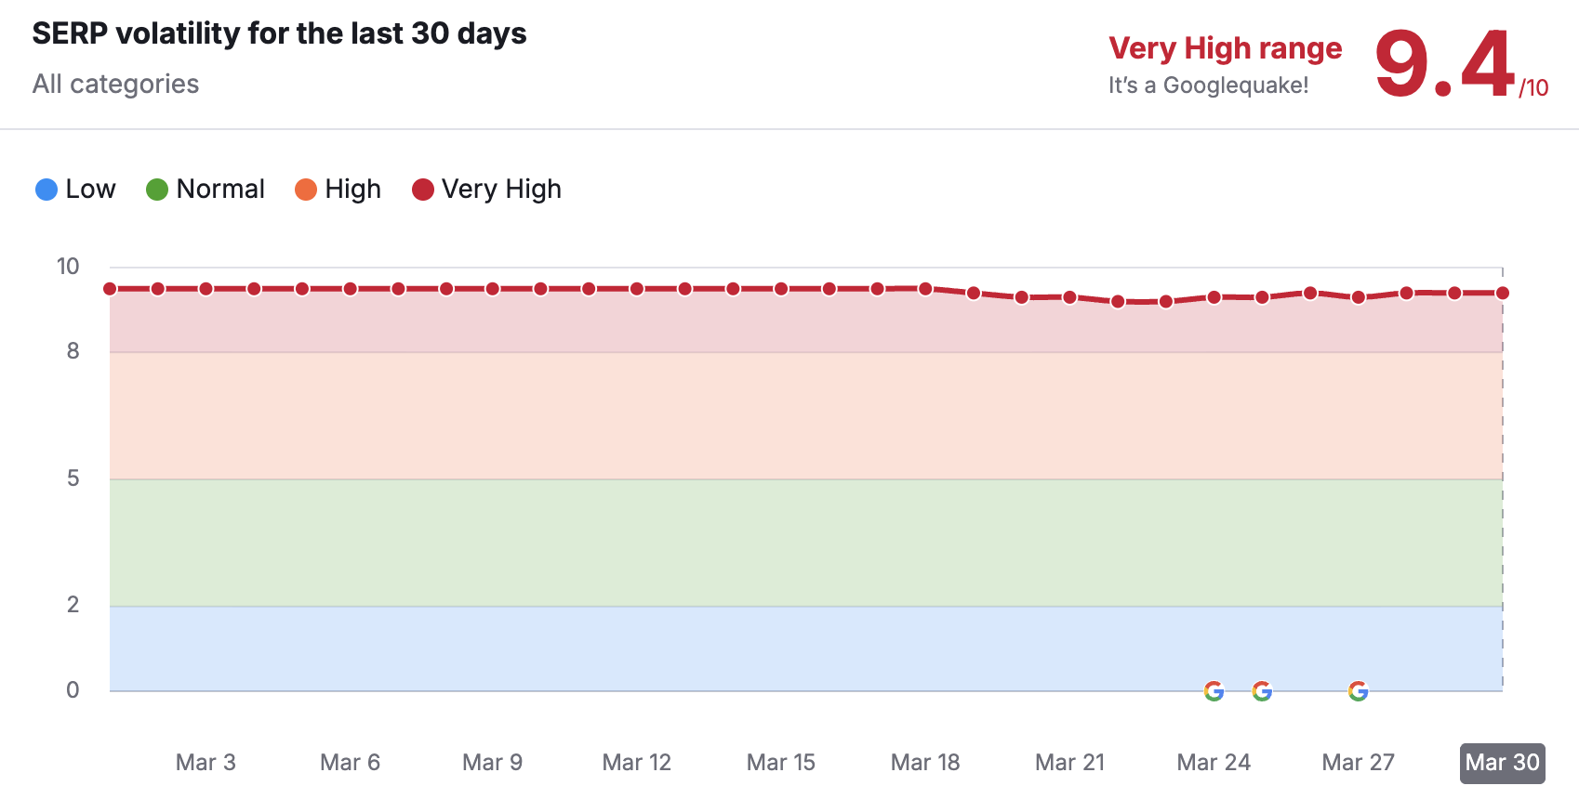The image size is (1579, 812).
Task: Select the last data point on Mar 30
Action: [x=1502, y=293]
